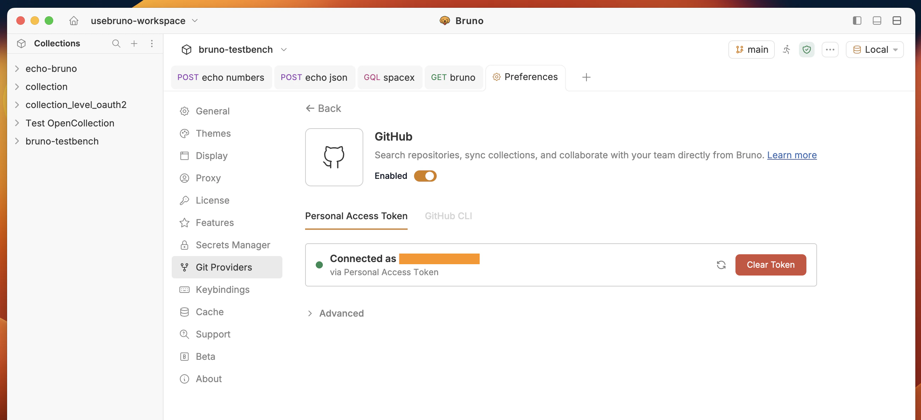
Task: Click the green shield safe mode icon
Action: click(x=806, y=50)
